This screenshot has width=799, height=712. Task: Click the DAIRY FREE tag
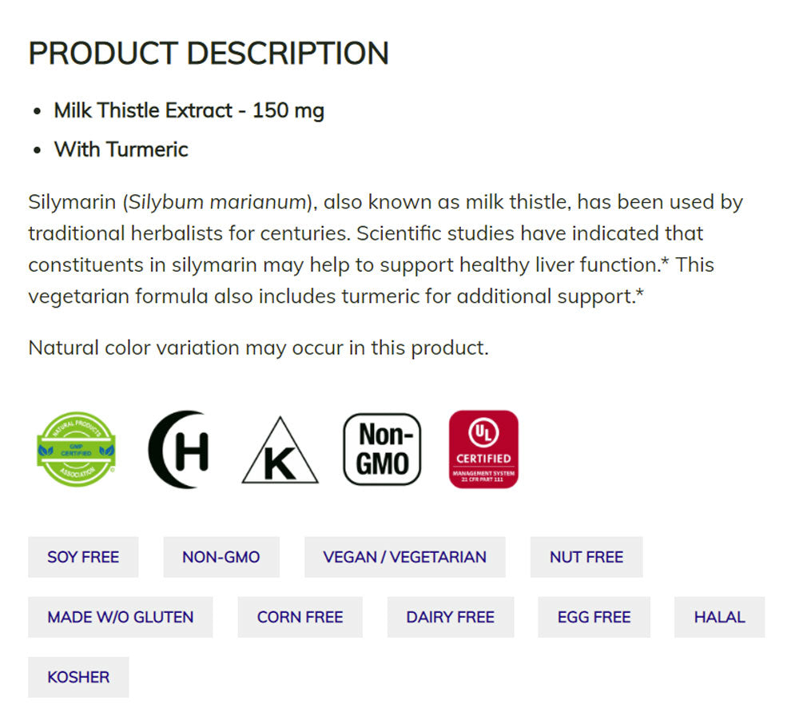click(x=451, y=617)
